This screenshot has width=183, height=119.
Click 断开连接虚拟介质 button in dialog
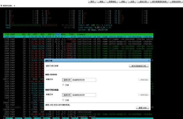coord(139,66)
